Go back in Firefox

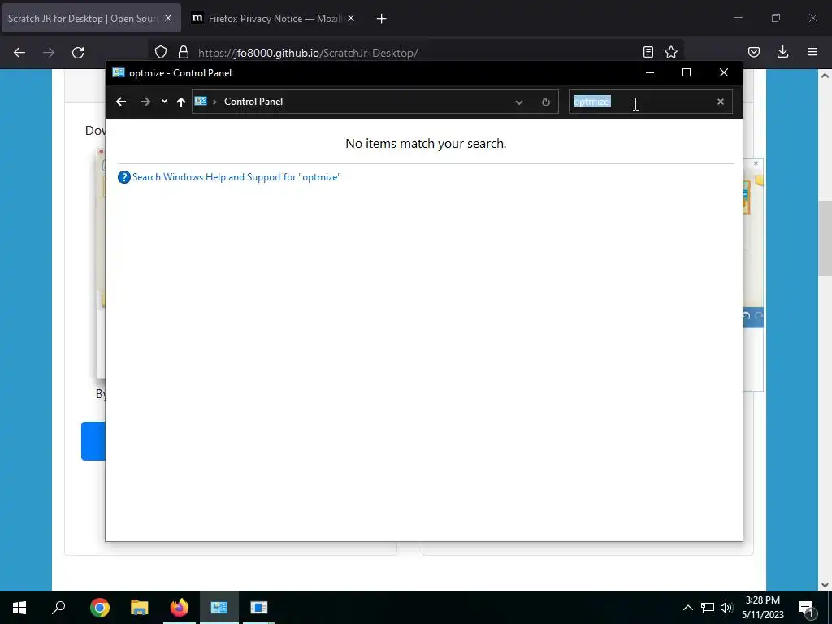point(19,53)
